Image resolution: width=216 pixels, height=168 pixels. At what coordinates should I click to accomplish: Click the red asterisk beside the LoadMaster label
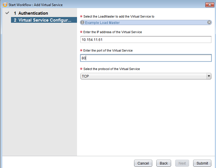(81, 16)
